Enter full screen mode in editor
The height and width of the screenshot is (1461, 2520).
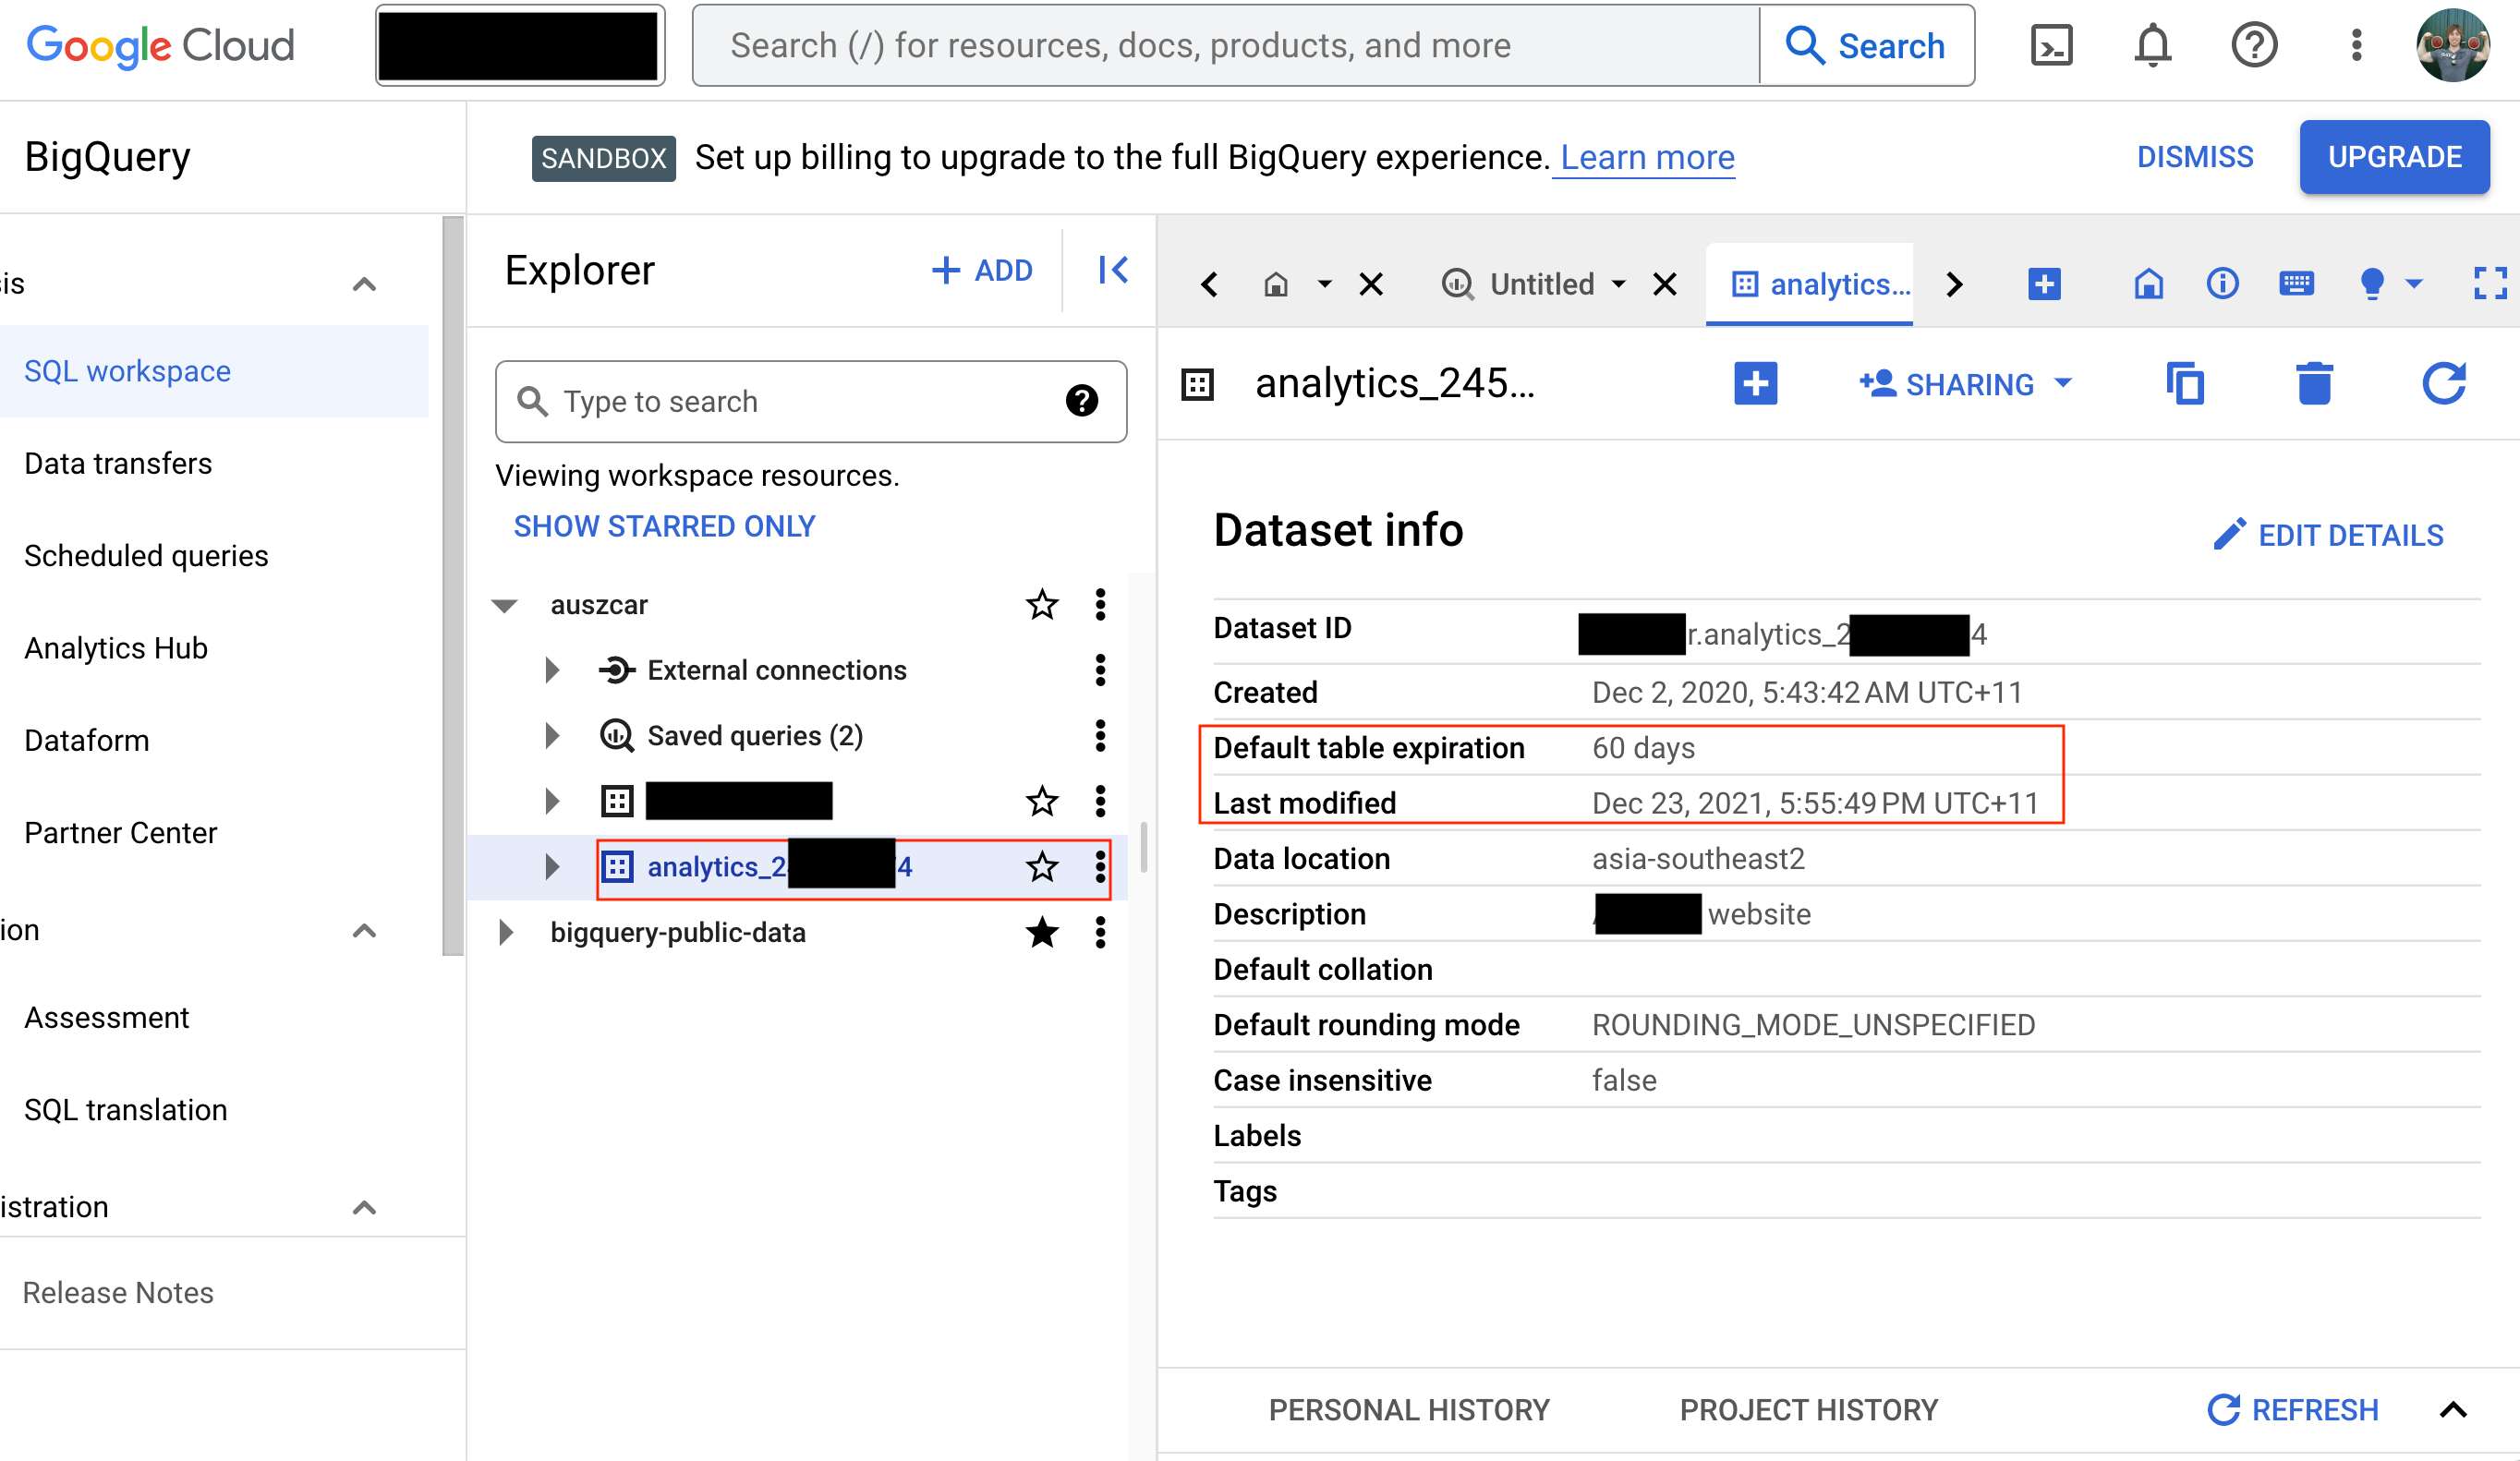coord(2490,284)
